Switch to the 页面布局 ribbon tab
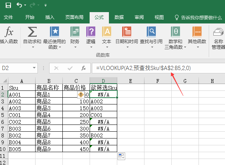This screenshot has width=225, height=165. [x=74, y=17]
